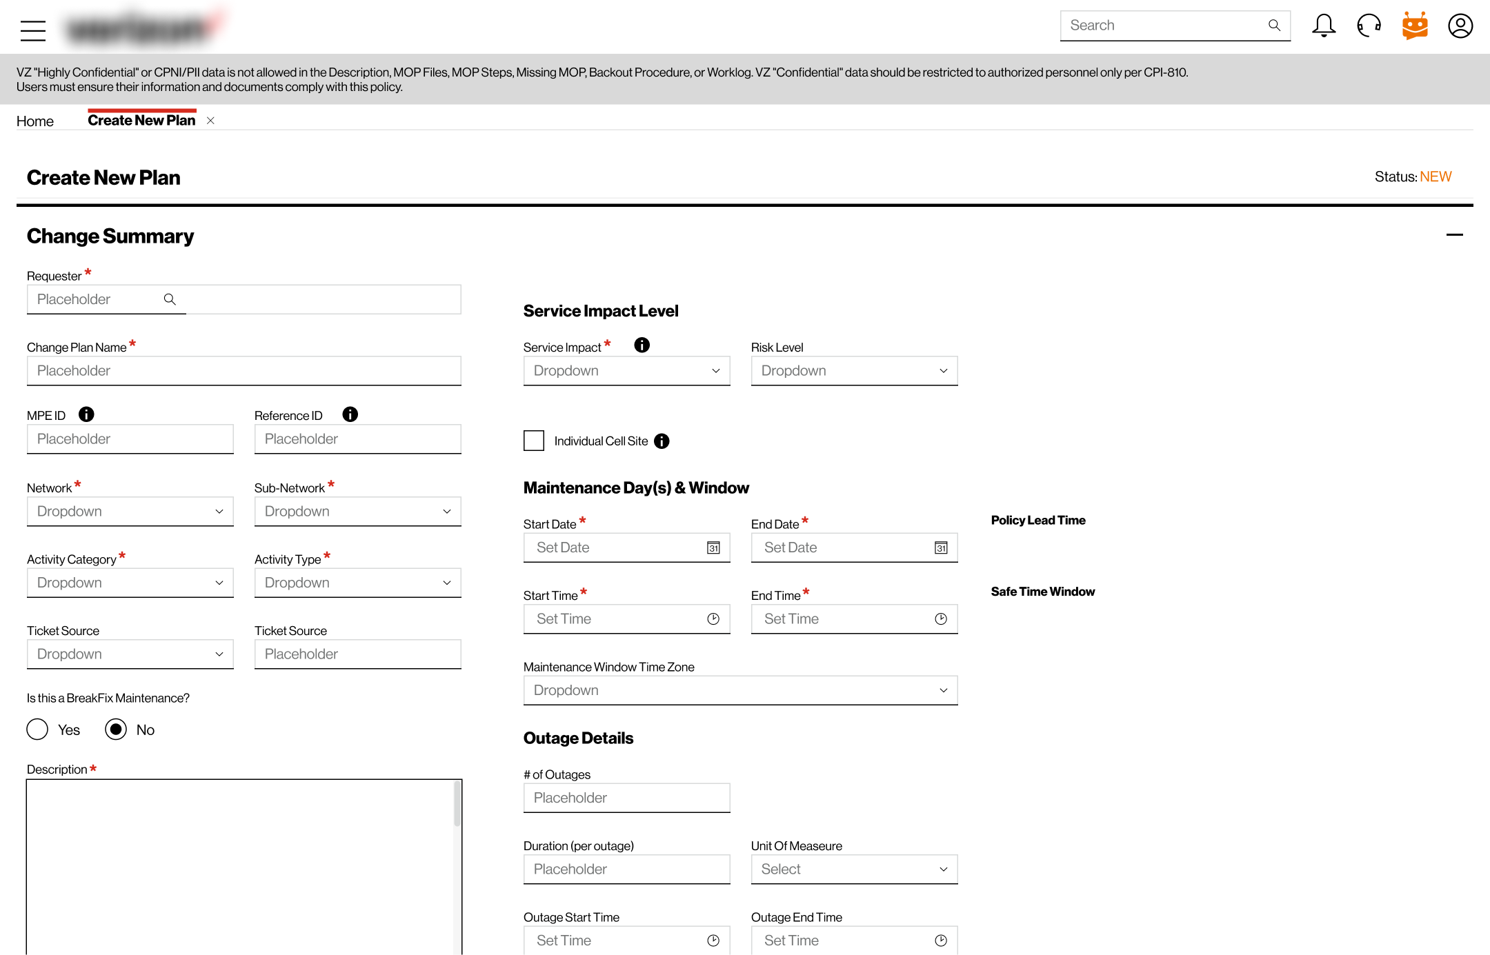Open the Sub-Network dropdown
The image size is (1490, 955).
358,512
